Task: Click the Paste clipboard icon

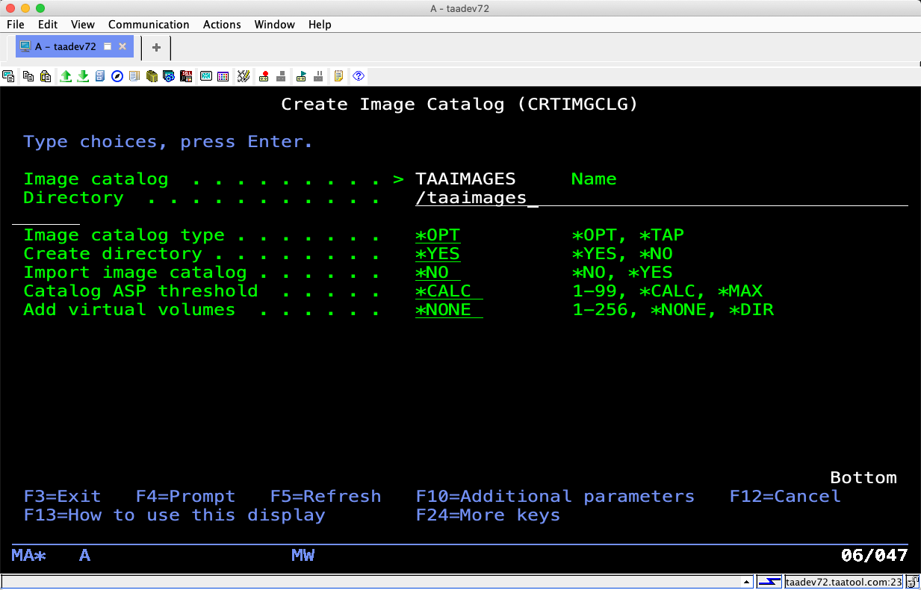Action: pos(46,75)
